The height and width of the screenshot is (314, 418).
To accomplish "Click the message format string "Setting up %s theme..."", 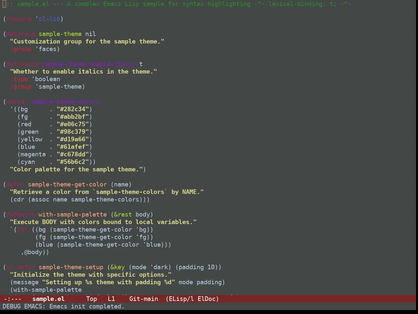I will click(109, 282).
